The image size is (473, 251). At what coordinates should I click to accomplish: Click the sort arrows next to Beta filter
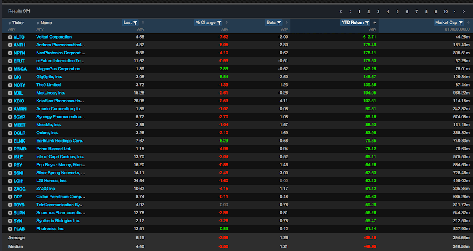pyautogui.click(x=287, y=23)
